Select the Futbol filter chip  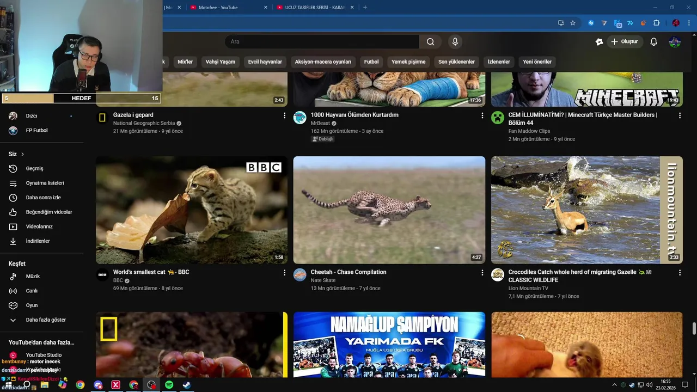[x=371, y=62]
